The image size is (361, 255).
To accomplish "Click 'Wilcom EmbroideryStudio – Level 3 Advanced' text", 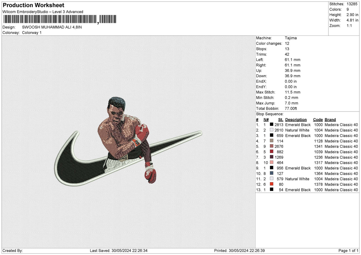I will 43,12.
